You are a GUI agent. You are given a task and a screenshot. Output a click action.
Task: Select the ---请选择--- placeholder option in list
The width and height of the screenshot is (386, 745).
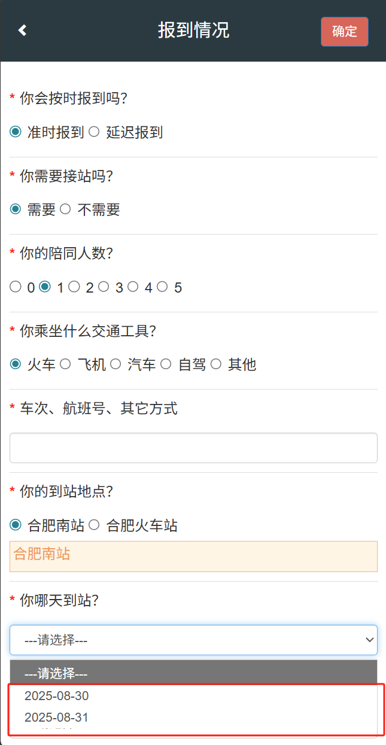pyautogui.click(x=56, y=674)
